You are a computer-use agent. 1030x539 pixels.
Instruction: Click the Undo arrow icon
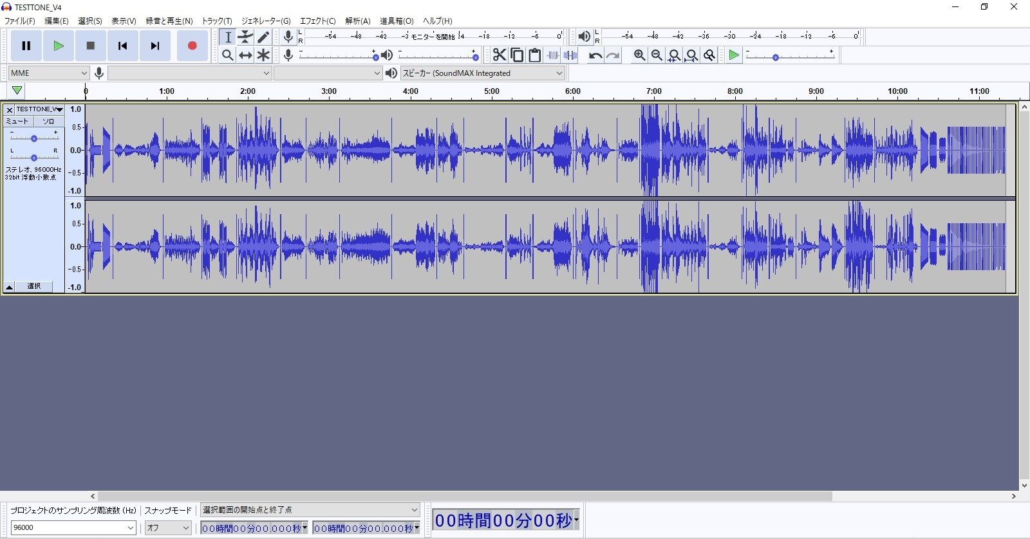595,55
